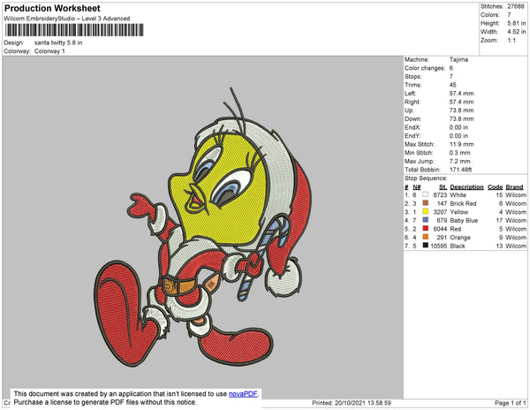
Task: Click the Santa Tweety embroidery design preview
Action: [x=203, y=227]
